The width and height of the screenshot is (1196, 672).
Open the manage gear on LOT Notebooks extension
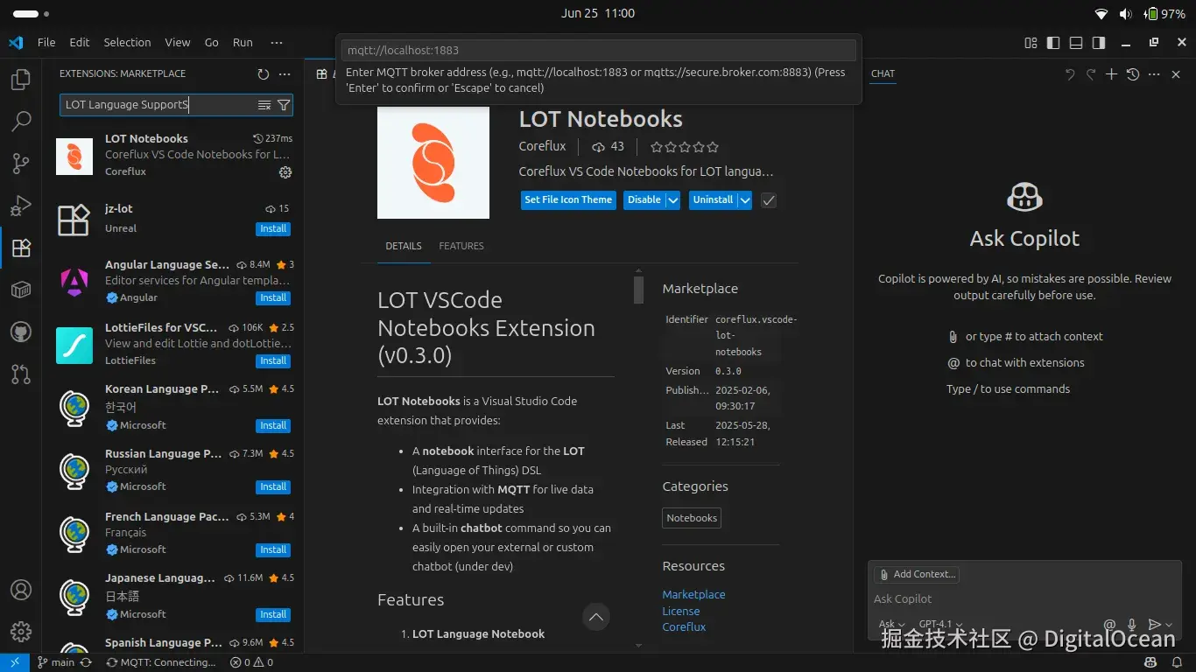285,172
